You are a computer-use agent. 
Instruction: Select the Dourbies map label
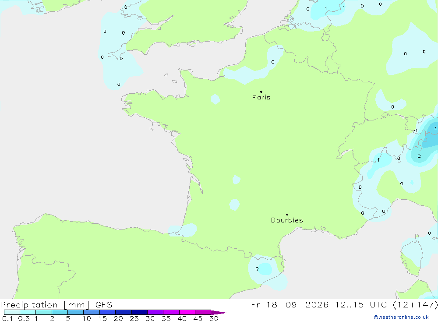pyautogui.click(x=287, y=220)
